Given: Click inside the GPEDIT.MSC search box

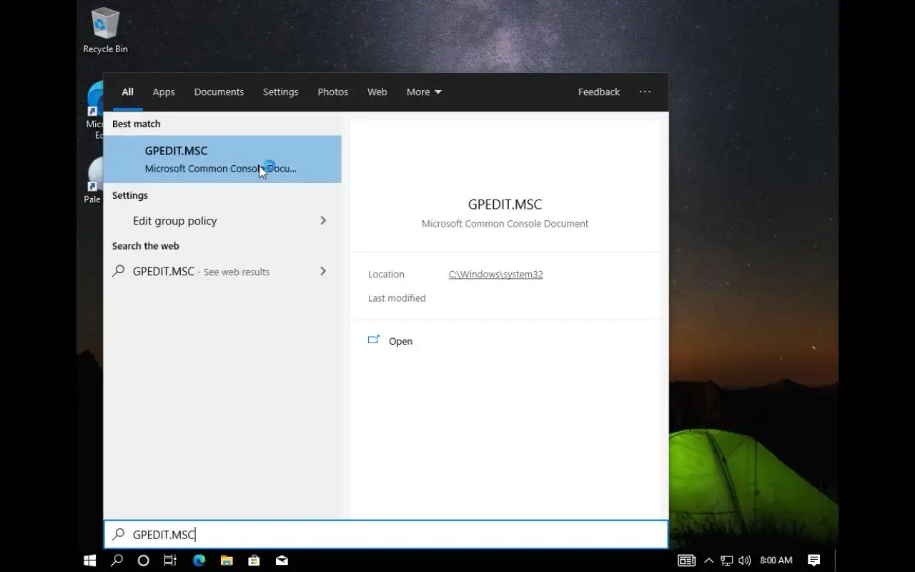Looking at the screenshot, I should [x=386, y=534].
